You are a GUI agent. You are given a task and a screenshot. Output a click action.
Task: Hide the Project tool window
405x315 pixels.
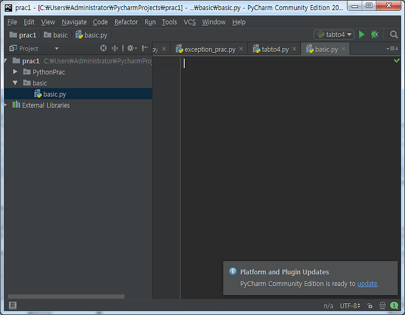coord(145,48)
